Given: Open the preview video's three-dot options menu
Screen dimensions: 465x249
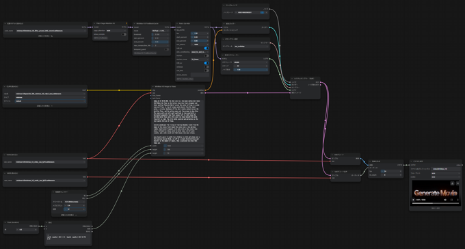Looking at the screenshot, I should [x=458, y=200].
